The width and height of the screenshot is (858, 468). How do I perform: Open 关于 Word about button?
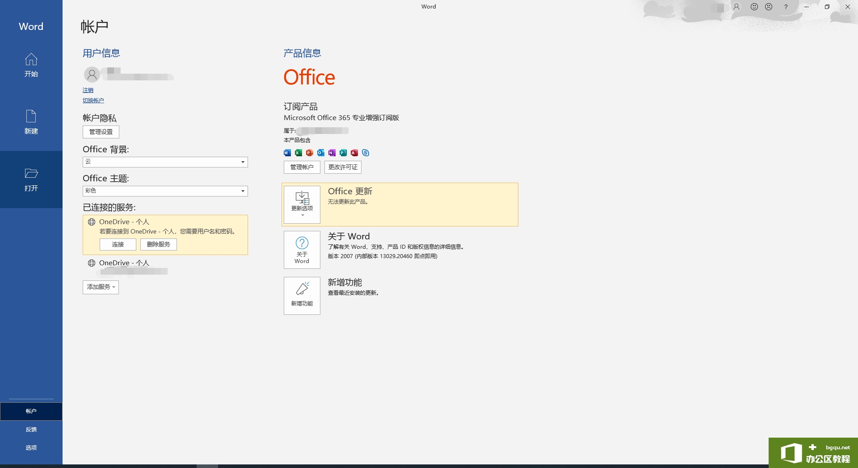pyautogui.click(x=302, y=250)
